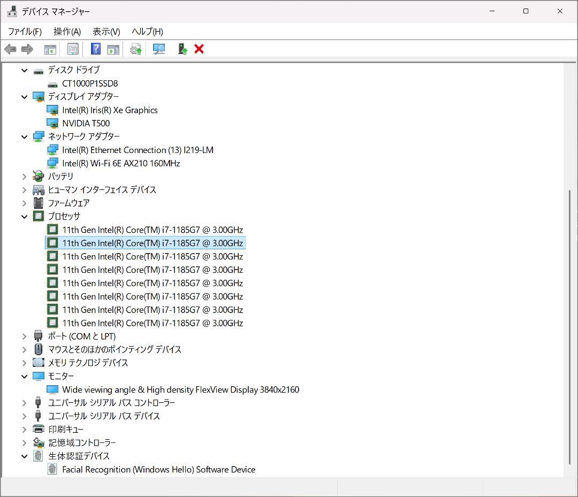The height and width of the screenshot is (497, 578).
Task: Select the NVIDIA T500 display adapter
Action: coord(86,123)
